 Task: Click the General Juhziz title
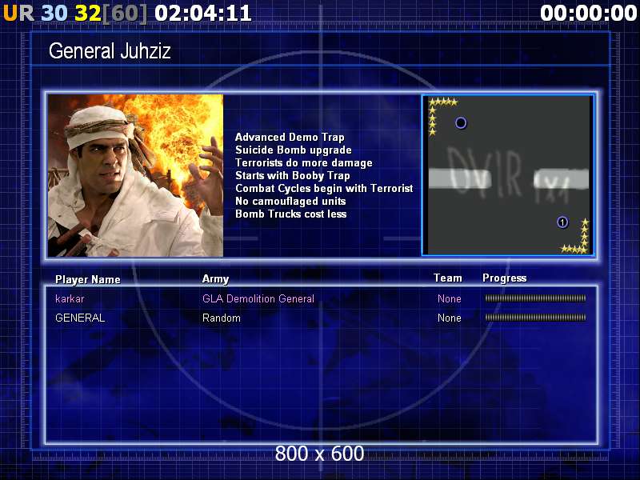tap(110, 51)
